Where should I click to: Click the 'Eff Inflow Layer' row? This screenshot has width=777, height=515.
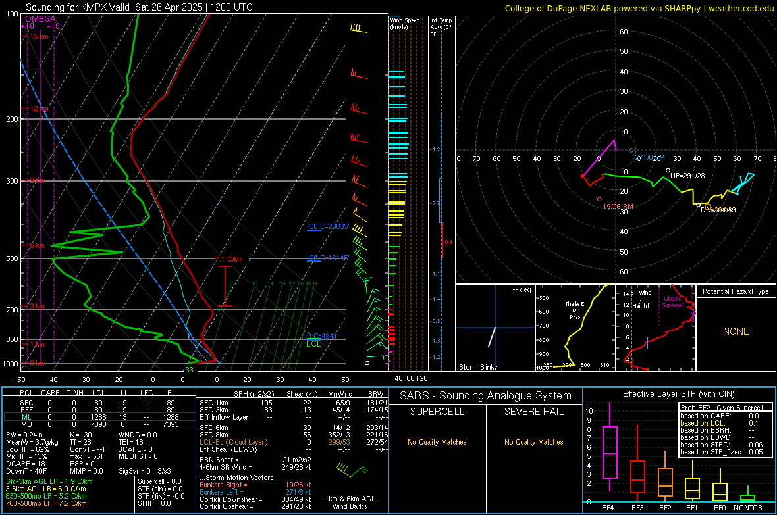[x=294, y=417]
